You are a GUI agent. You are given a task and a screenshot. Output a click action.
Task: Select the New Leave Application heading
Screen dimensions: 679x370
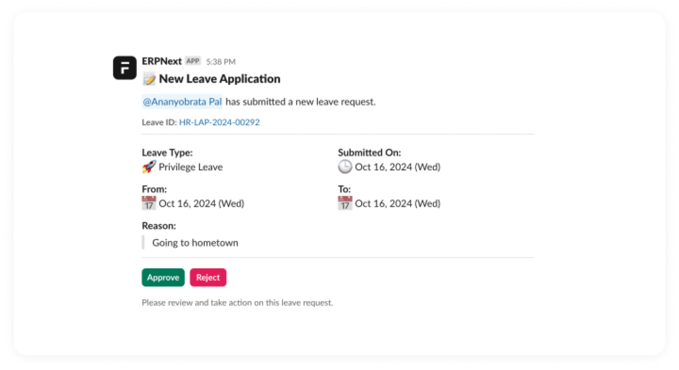[x=220, y=78]
